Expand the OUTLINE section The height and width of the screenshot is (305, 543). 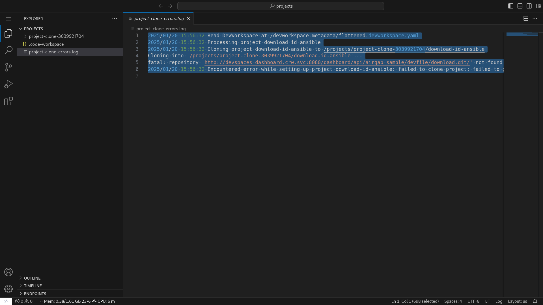[32, 278]
